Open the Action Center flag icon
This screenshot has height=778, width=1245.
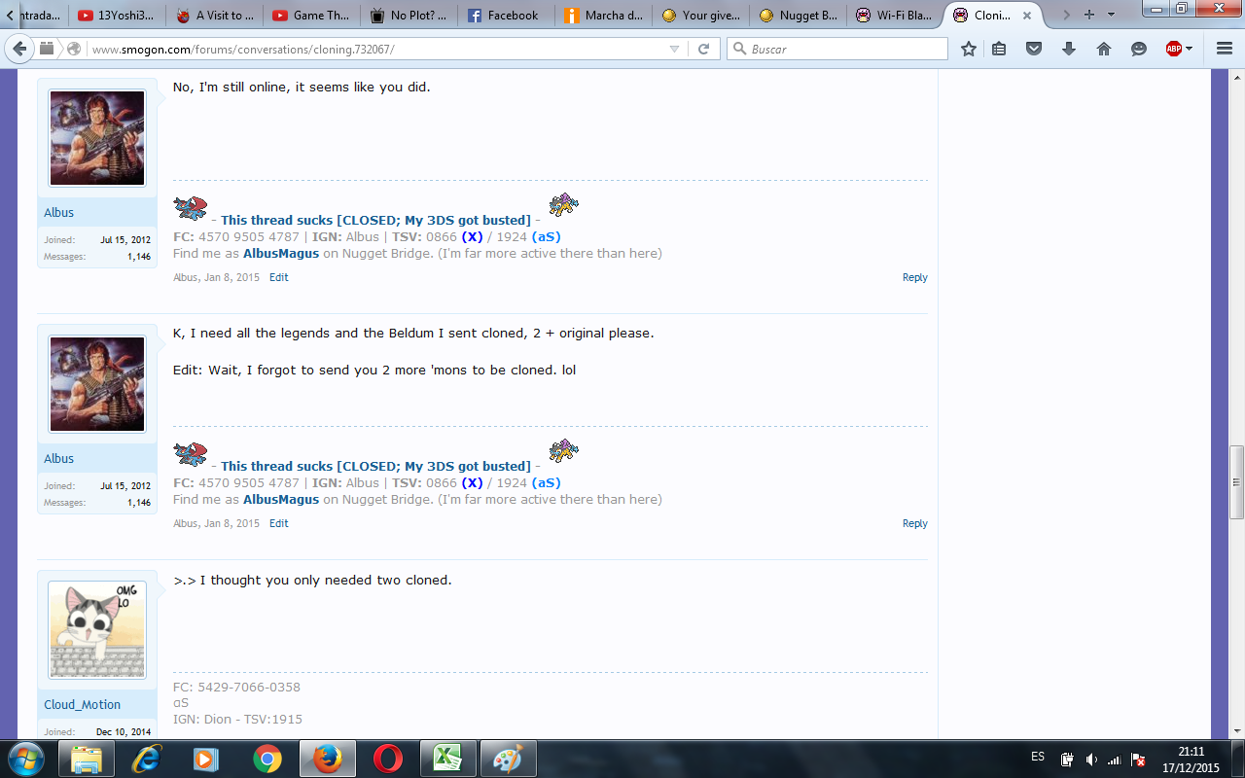pyautogui.click(x=1138, y=759)
